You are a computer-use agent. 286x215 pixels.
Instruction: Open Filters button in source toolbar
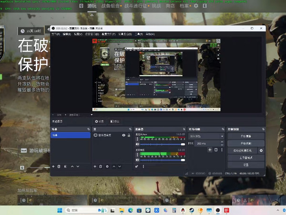pyautogui.click(x=115, y=121)
